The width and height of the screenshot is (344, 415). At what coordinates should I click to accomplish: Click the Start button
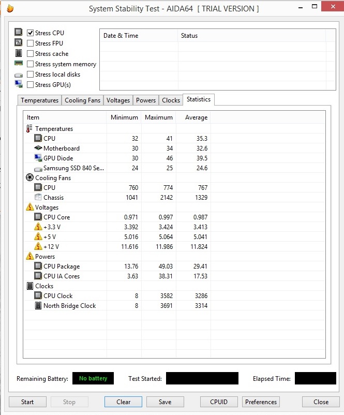point(27,402)
